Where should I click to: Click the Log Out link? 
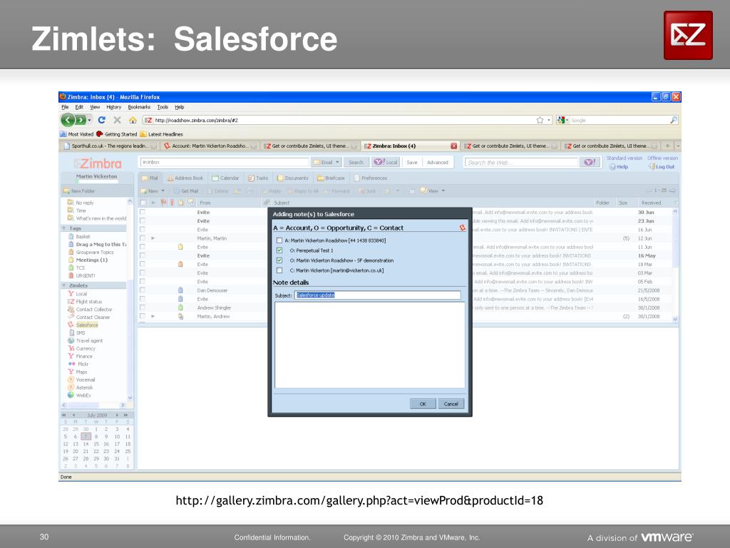pyautogui.click(x=662, y=167)
